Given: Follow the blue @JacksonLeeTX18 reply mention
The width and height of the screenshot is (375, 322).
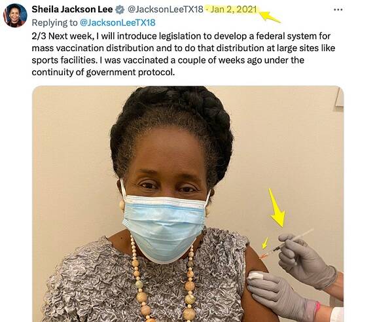Looking at the screenshot, I should 117,22.
